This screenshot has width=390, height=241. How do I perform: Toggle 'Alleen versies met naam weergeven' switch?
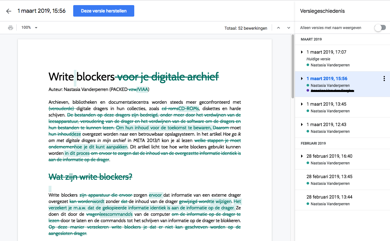coord(380,28)
